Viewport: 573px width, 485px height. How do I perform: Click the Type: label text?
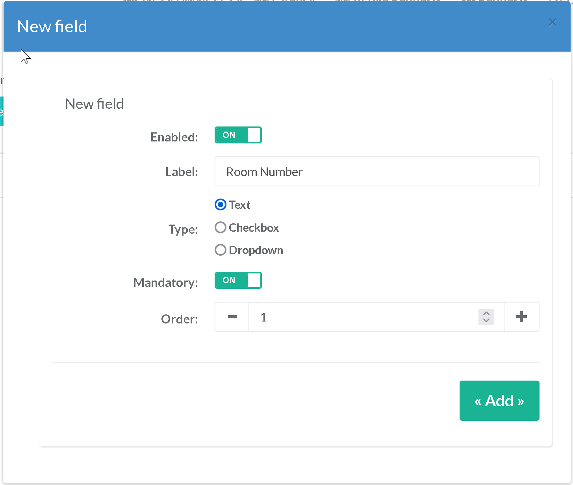pos(183,229)
